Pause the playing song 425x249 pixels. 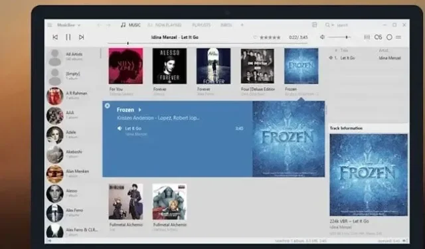[68, 37]
